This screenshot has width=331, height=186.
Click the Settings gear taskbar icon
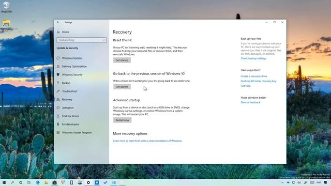[x=88, y=182]
